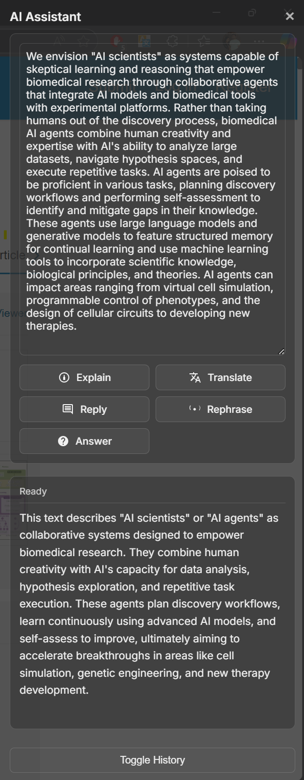Click Answer to generate an answer
Image resolution: width=304 pixels, height=780 pixels.
[x=84, y=441]
